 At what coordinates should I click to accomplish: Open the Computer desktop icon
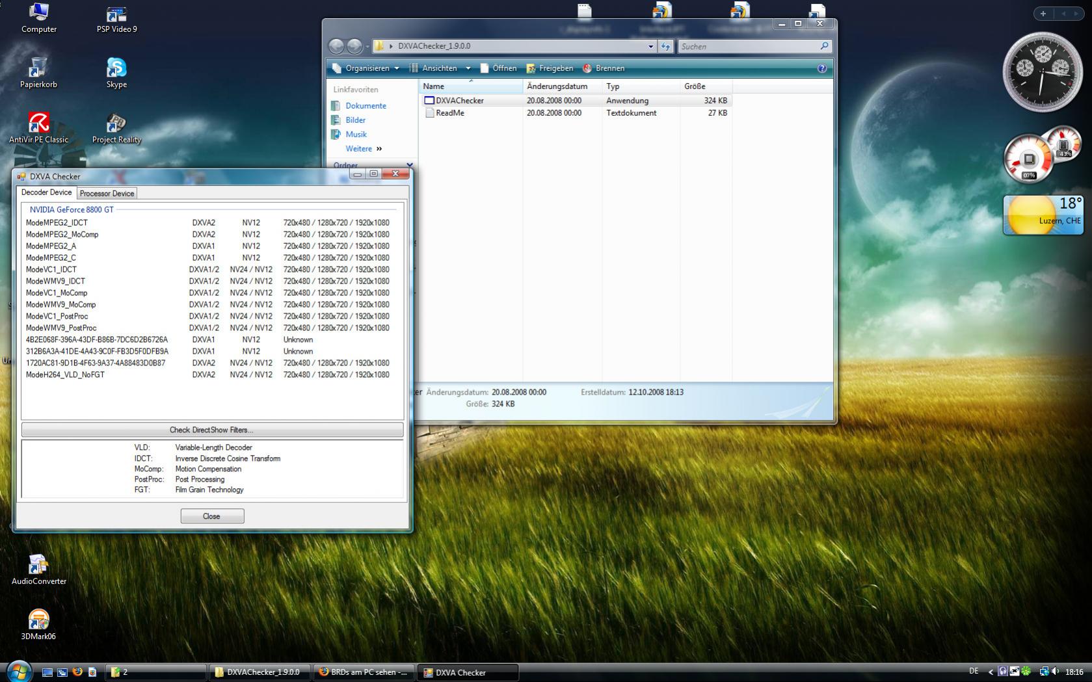pos(39,18)
